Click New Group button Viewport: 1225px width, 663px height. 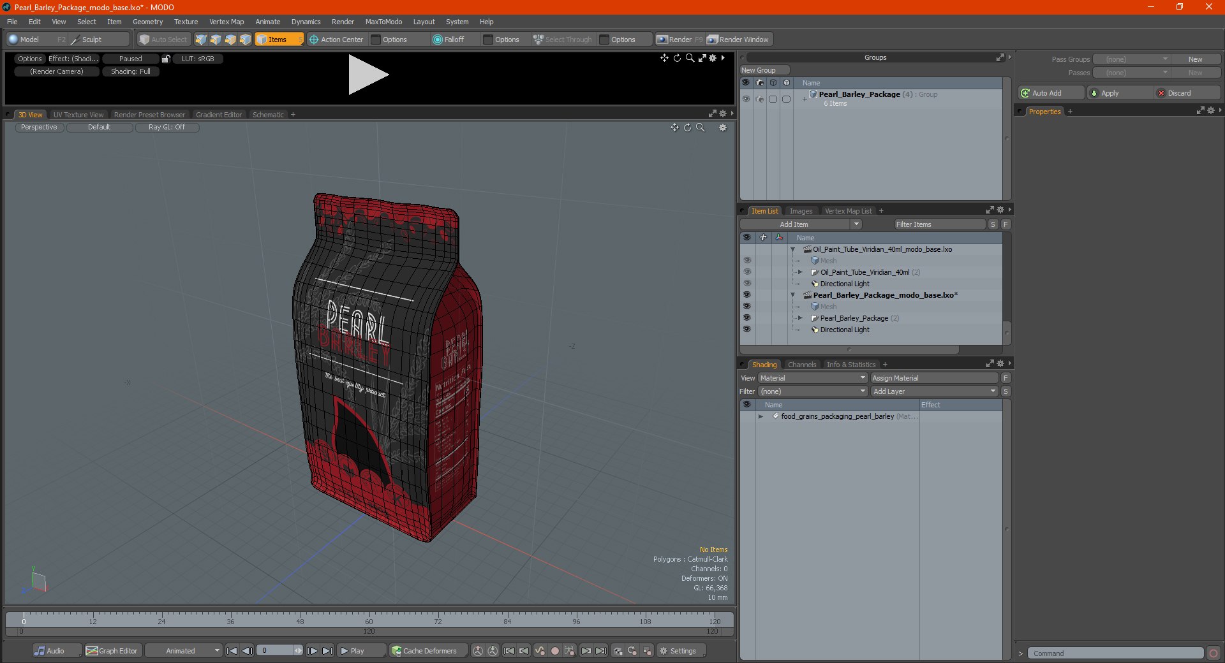[x=764, y=70]
